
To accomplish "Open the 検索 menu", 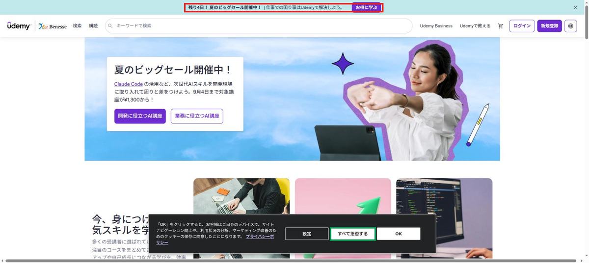I will [77, 26].
